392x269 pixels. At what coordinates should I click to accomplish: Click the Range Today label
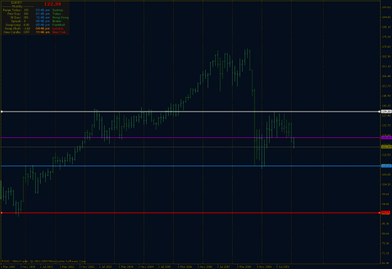pos(12,10)
